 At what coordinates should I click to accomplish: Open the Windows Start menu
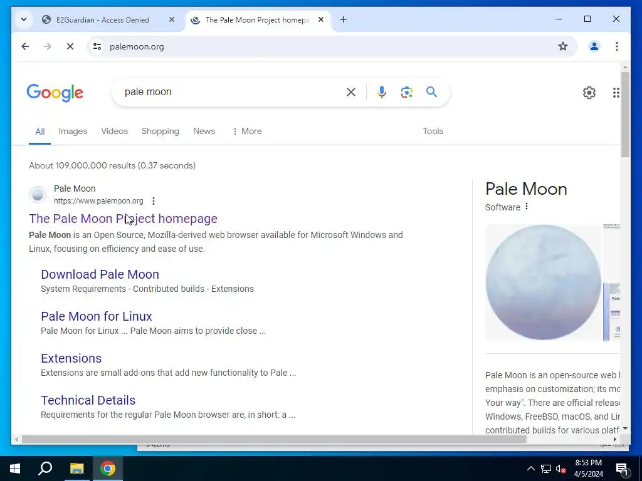point(15,468)
